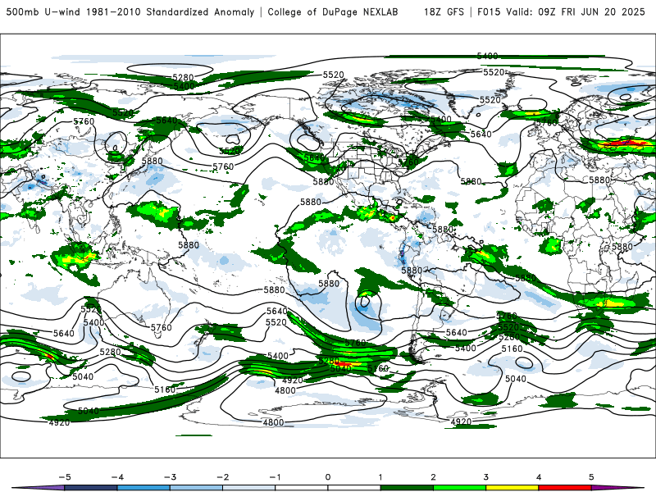656x492 pixels.
Task: Select the blue -4 to -3 colorbar segment
Action: 144,488
